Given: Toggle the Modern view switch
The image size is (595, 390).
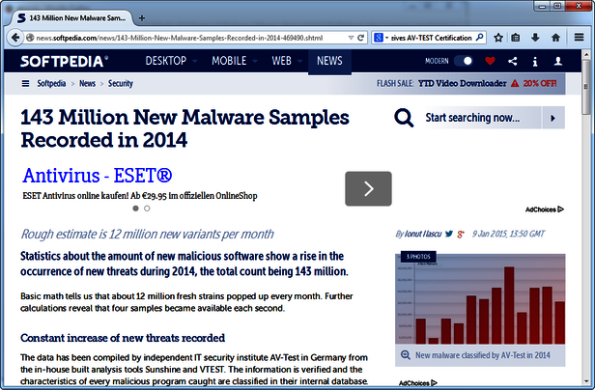Looking at the screenshot, I should 466,61.
